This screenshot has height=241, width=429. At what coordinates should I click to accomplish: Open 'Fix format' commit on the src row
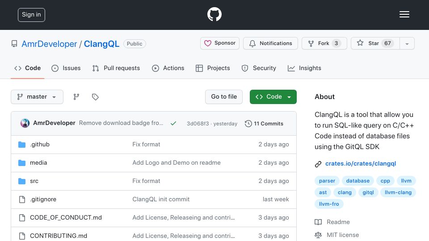146,181
